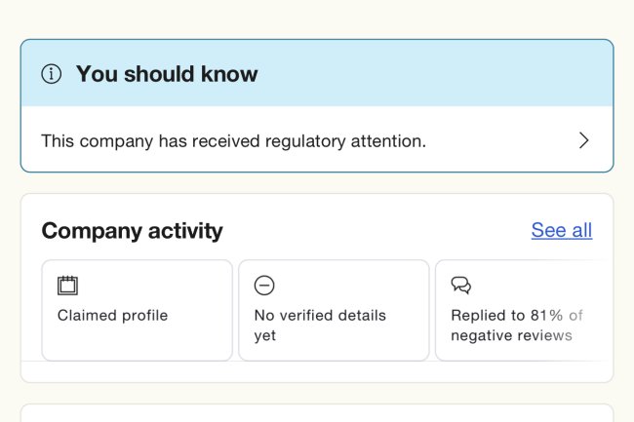Click the Replied to 81% text
634x422 pixels.
coord(507,316)
